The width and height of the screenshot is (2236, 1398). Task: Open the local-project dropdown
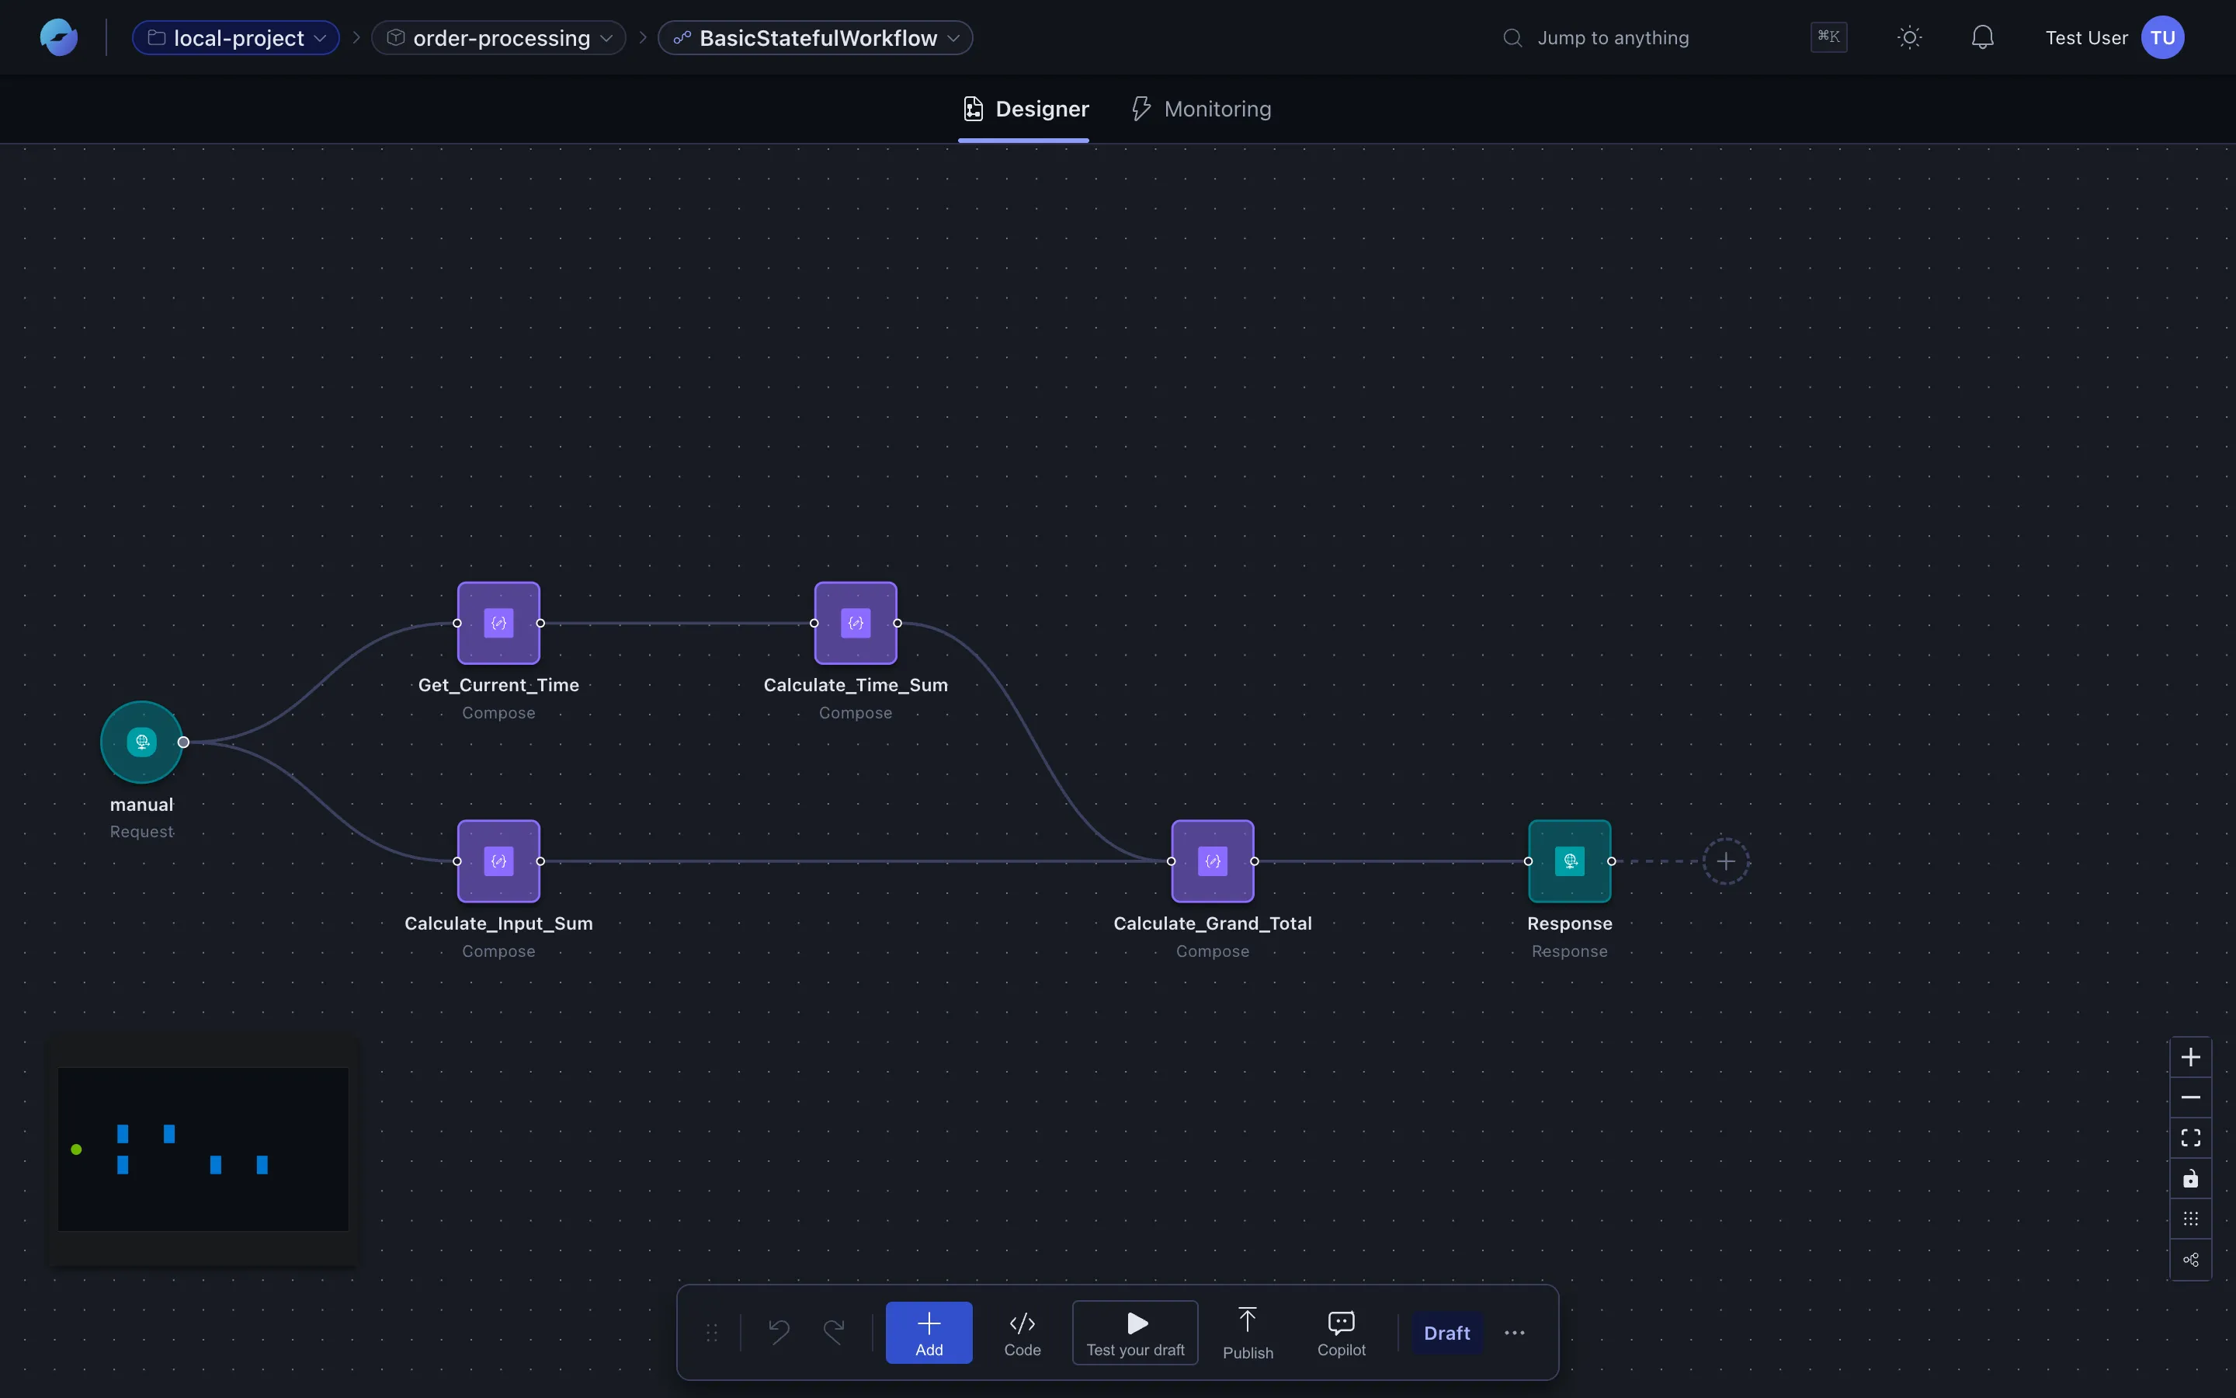pos(235,38)
